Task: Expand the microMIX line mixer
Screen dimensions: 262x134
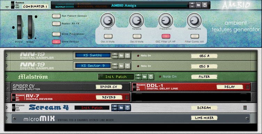Action: point(7,118)
